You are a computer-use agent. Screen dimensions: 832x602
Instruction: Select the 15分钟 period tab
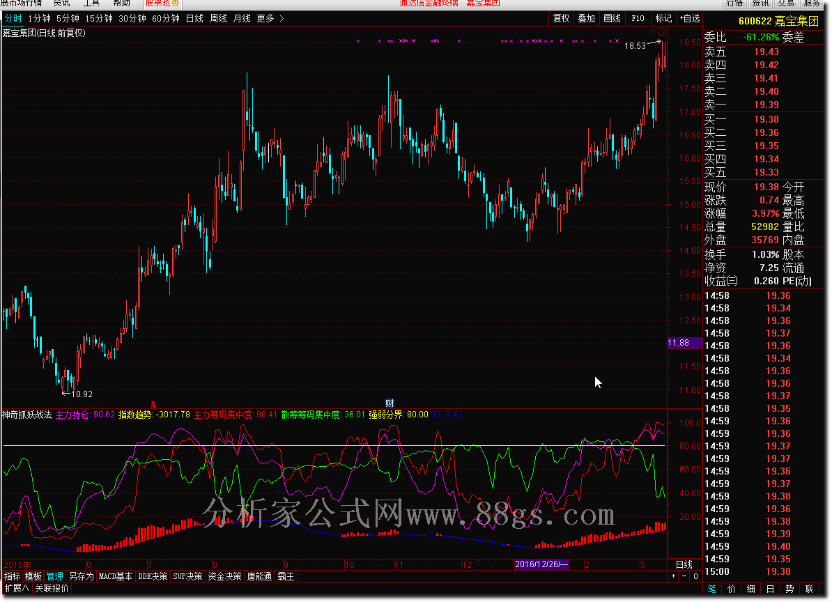click(x=99, y=19)
